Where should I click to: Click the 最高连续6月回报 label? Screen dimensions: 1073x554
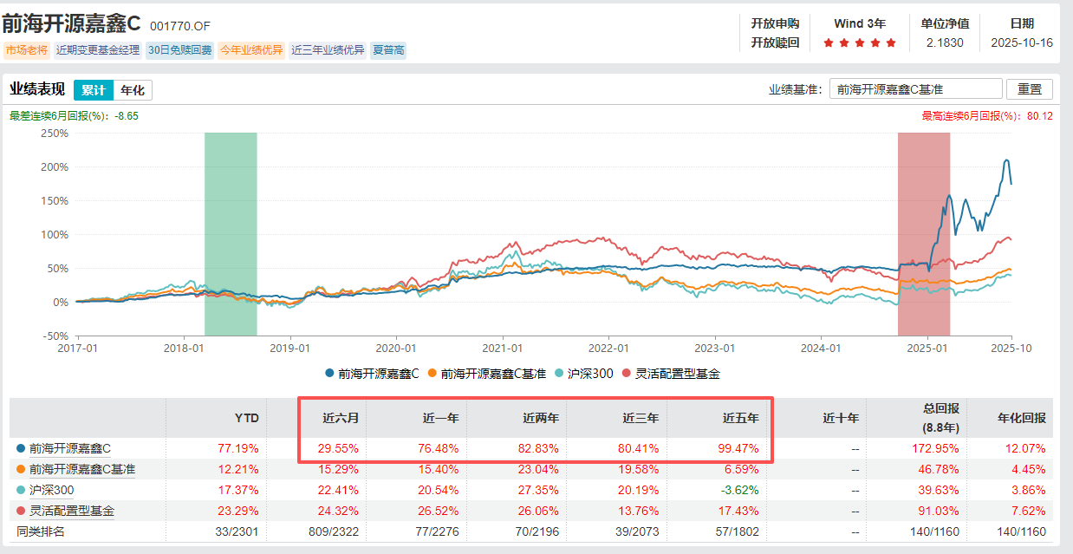tap(987, 115)
